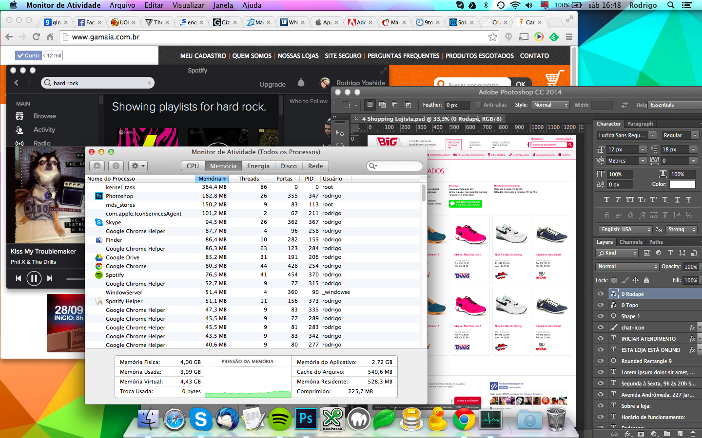702x438 pixels.
Task: Open Photoshop from the Dock
Action: [x=306, y=418]
